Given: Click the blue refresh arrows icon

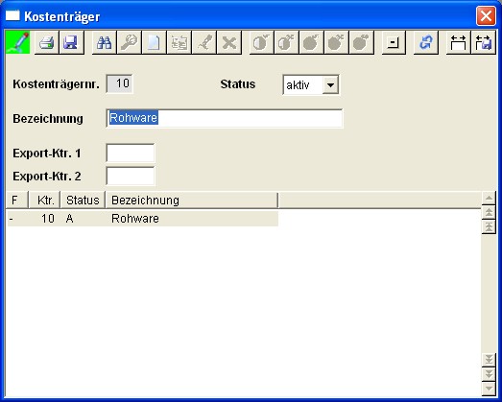Looking at the screenshot, I should [426, 42].
